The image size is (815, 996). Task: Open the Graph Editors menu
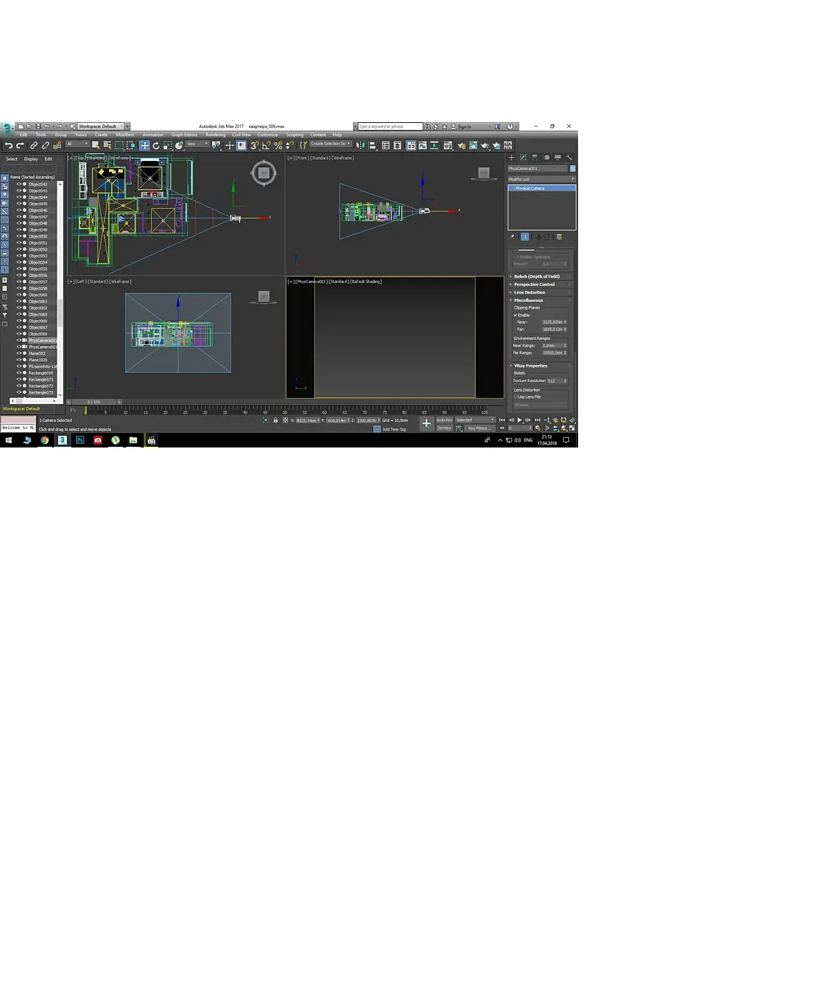tap(184, 135)
